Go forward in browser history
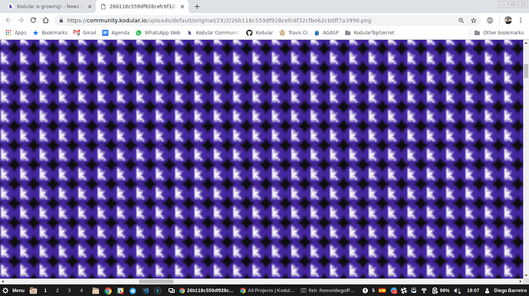Screen dimensions: 529x296 [21, 20]
